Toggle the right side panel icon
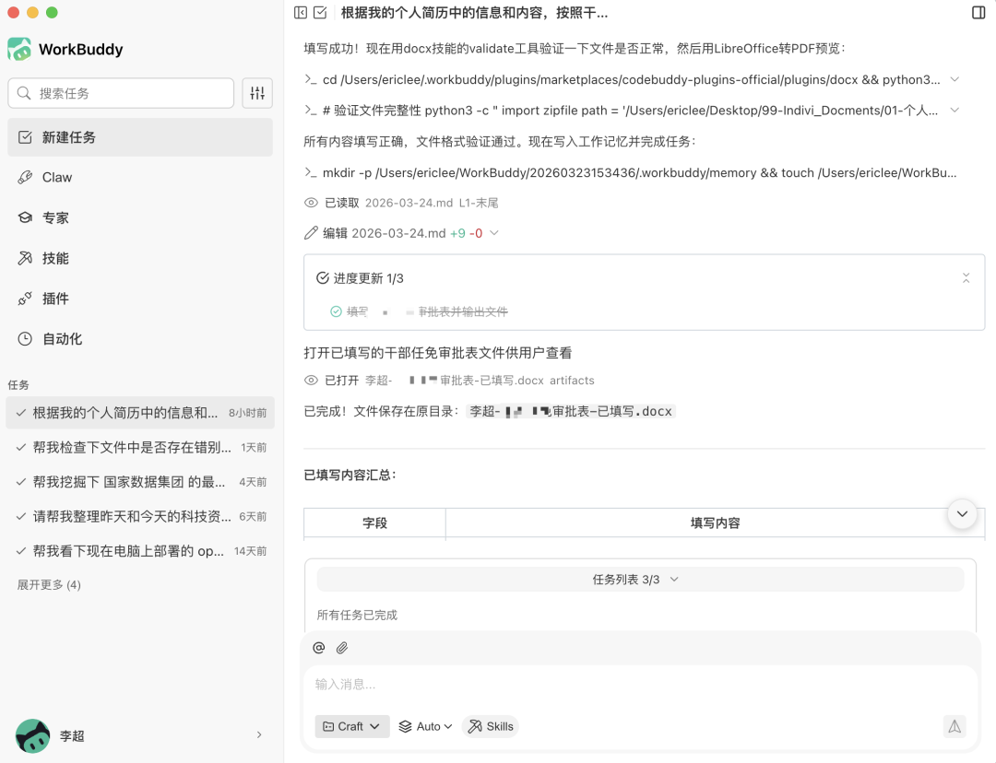996x763 pixels. [x=978, y=13]
